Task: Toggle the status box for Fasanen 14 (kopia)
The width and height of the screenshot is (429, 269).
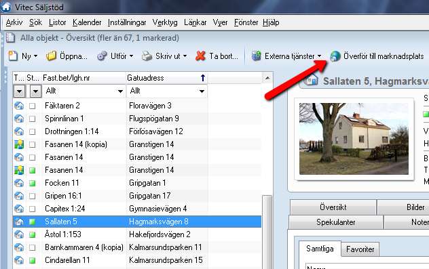Action: (x=33, y=144)
